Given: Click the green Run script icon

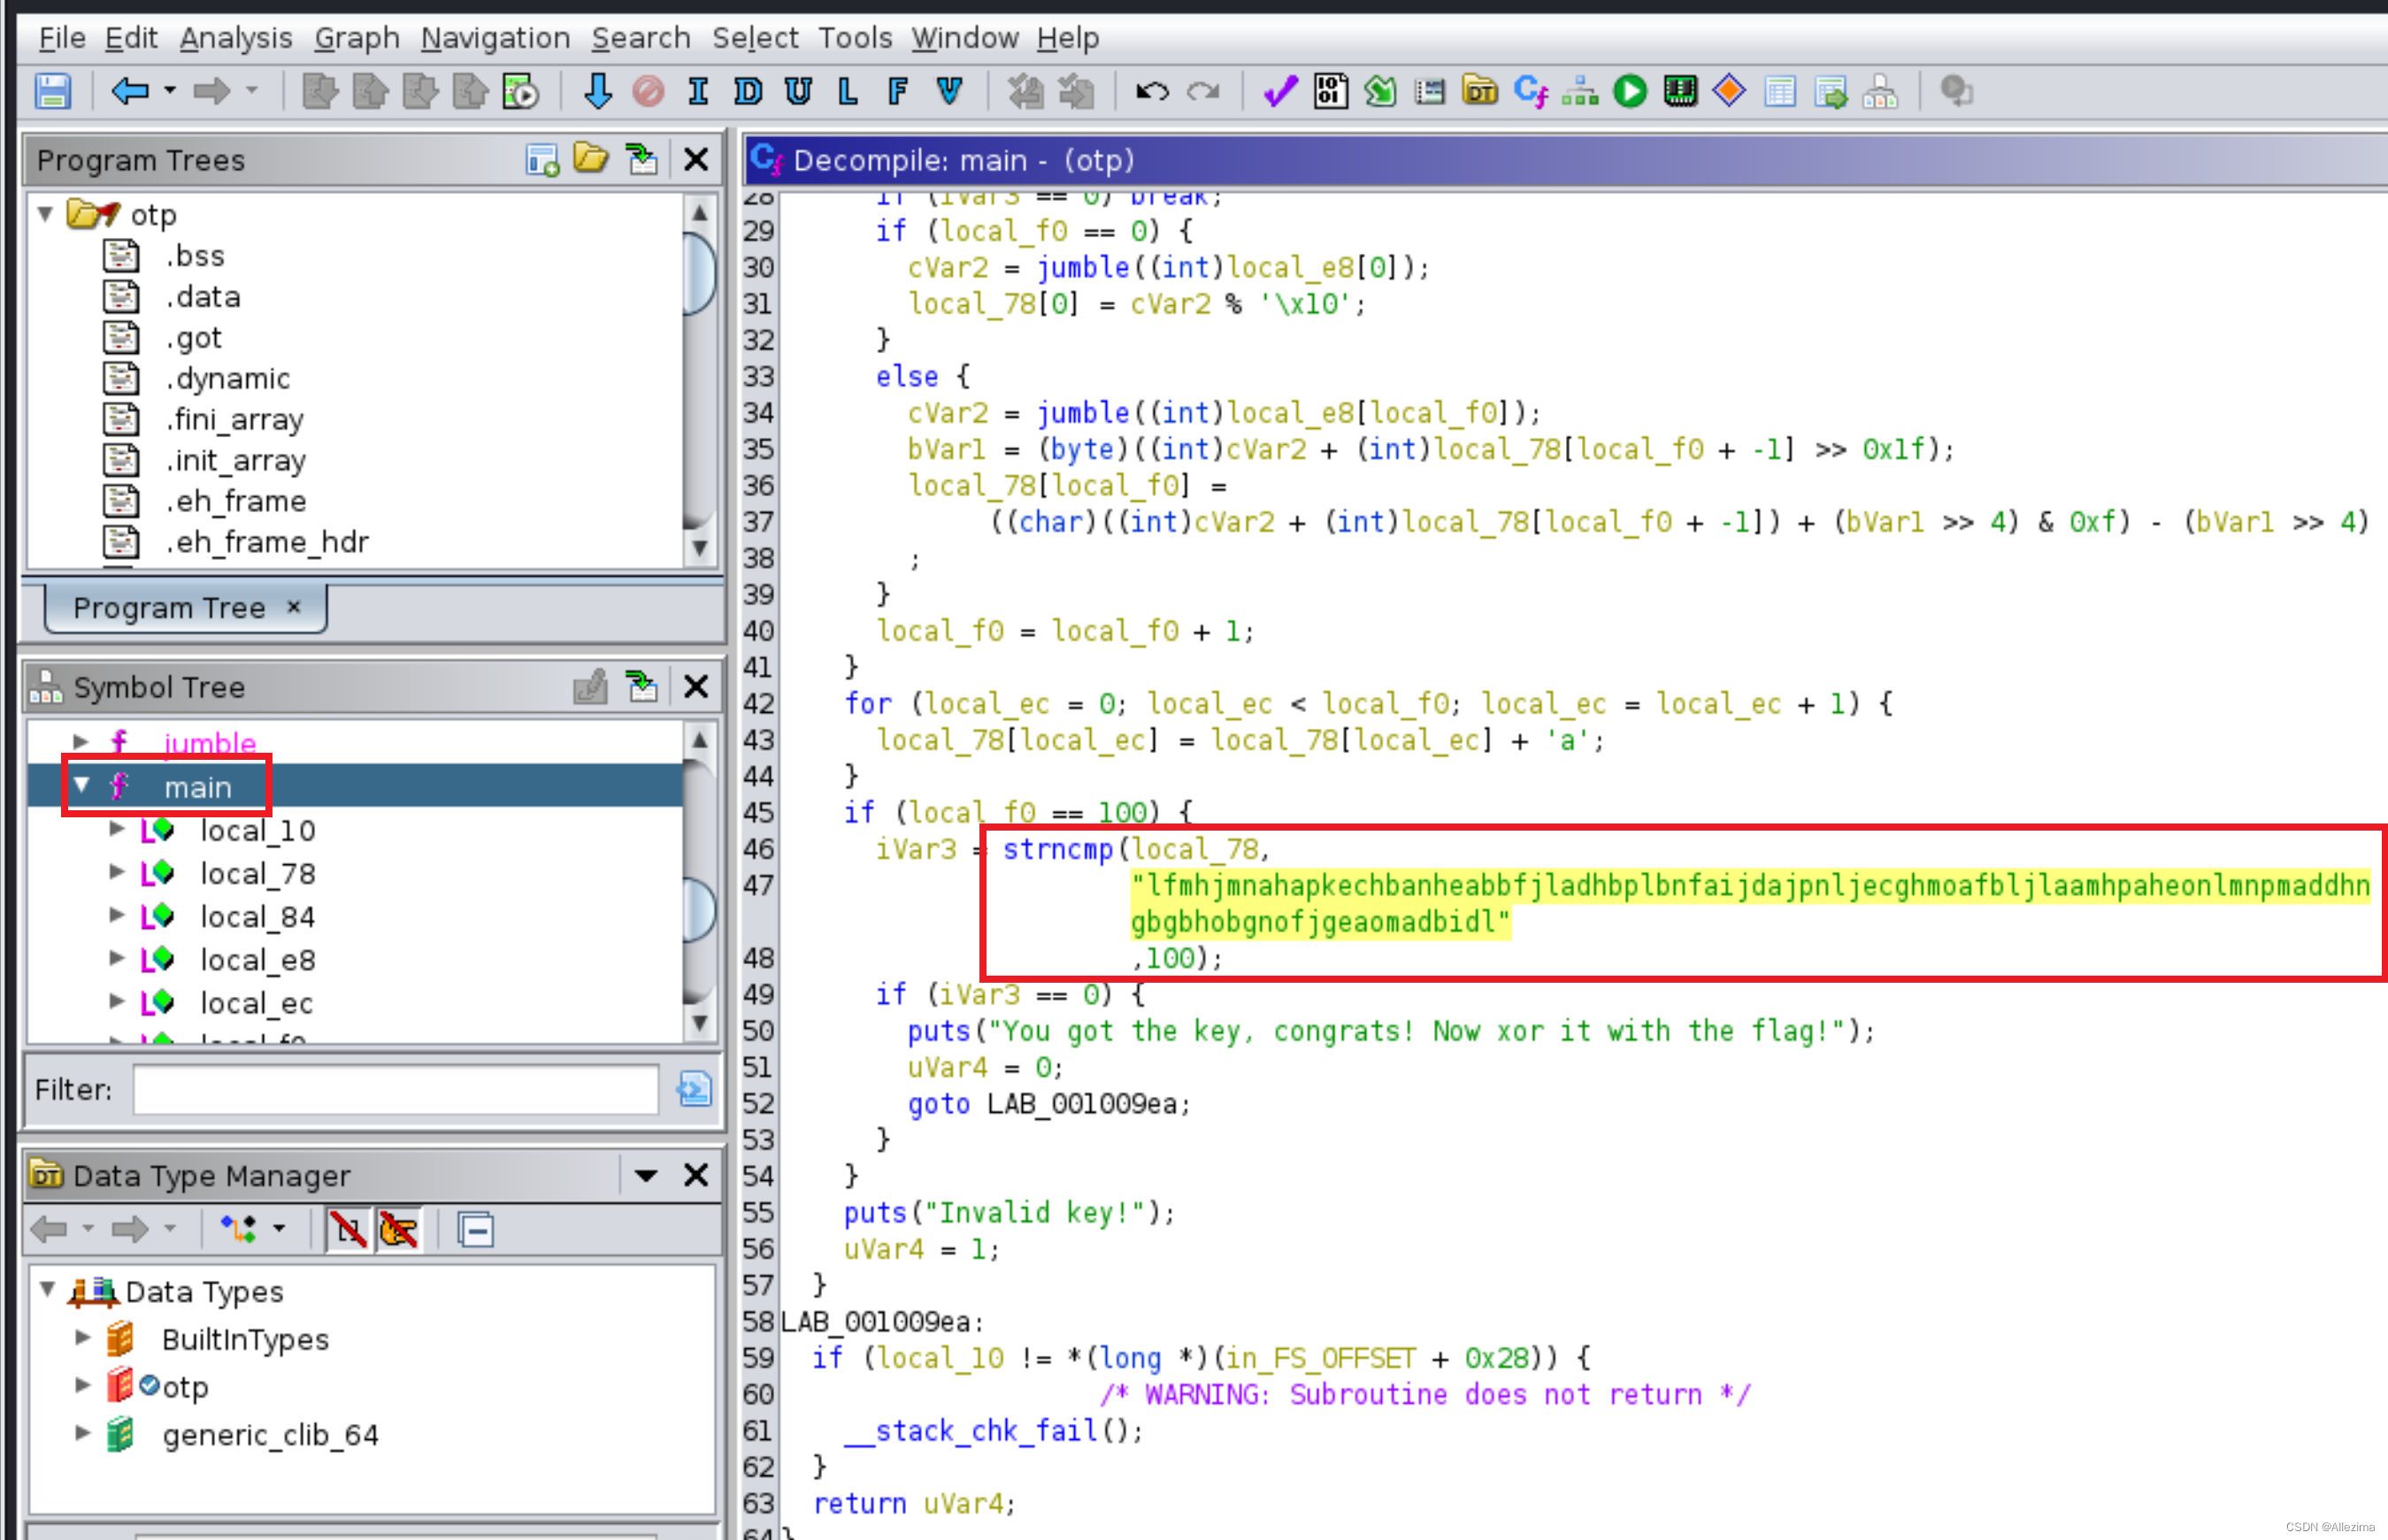Looking at the screenshot, I should 1630,92.
